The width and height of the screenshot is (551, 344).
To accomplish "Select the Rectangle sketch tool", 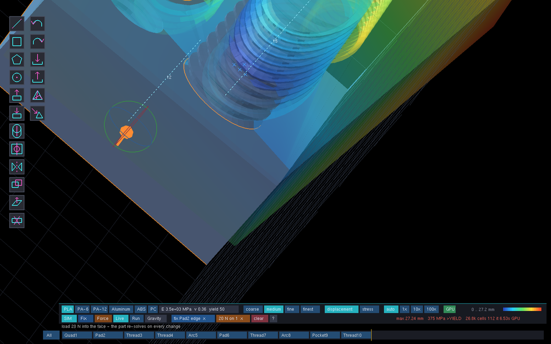I will coord(17,42).
